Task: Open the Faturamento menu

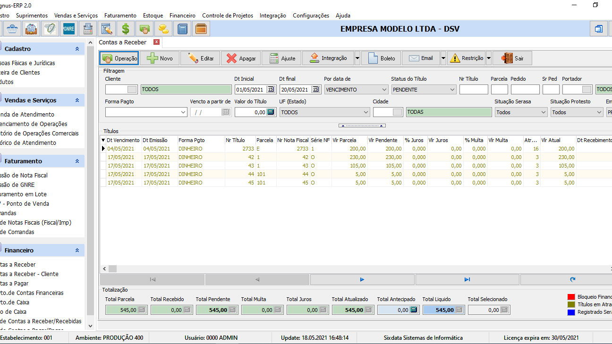Action: 120,16
